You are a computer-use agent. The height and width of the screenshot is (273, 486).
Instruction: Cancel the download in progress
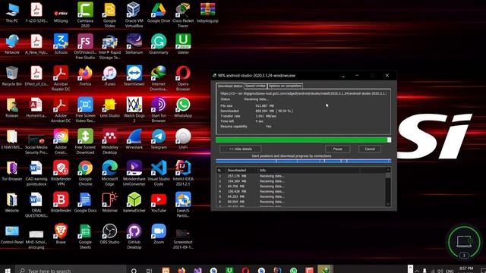[x=370, y=149]
